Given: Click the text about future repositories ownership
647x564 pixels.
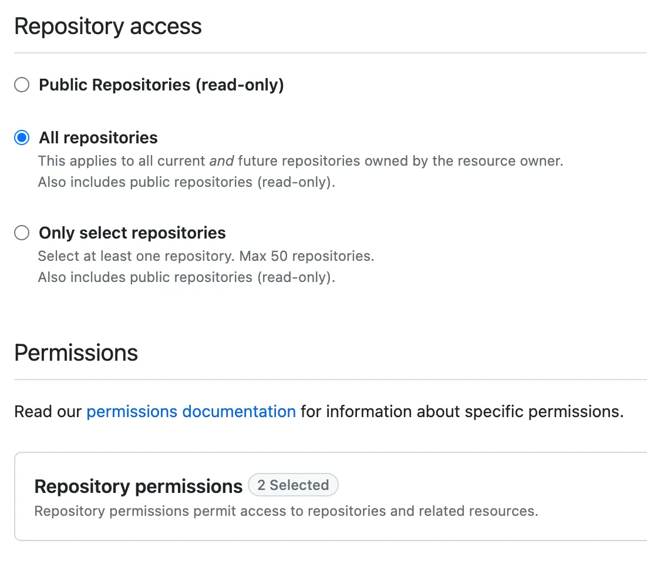Looking at the screenshot, I should click(301, 160).
